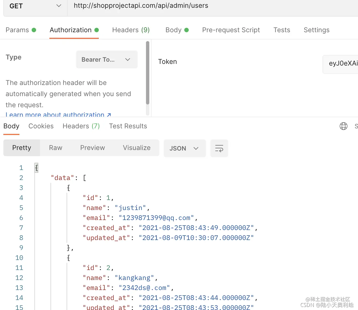The width and height of the screenshot is (358, 310).
Task: Open the Pre-request Script tab
Action: [231, 30]
